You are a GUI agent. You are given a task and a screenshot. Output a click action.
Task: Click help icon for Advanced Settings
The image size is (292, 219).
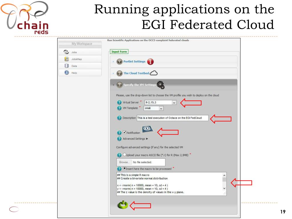tap(119, 139)
